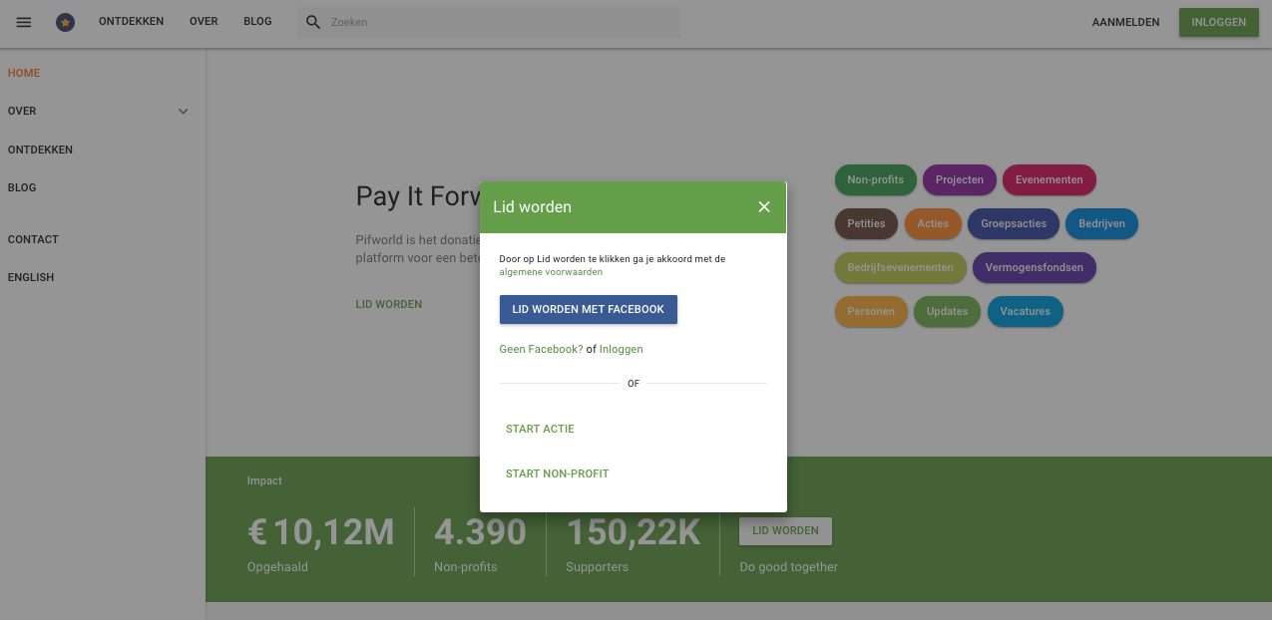The width and height of the screenshot is (1272, 620).
Task: Open the hamburger menu icon
Action: 24,22
